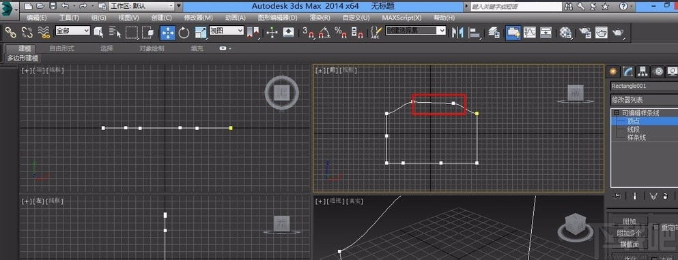
Task: Toggle Window/Crossing selection mode
Action: [147, 33]
